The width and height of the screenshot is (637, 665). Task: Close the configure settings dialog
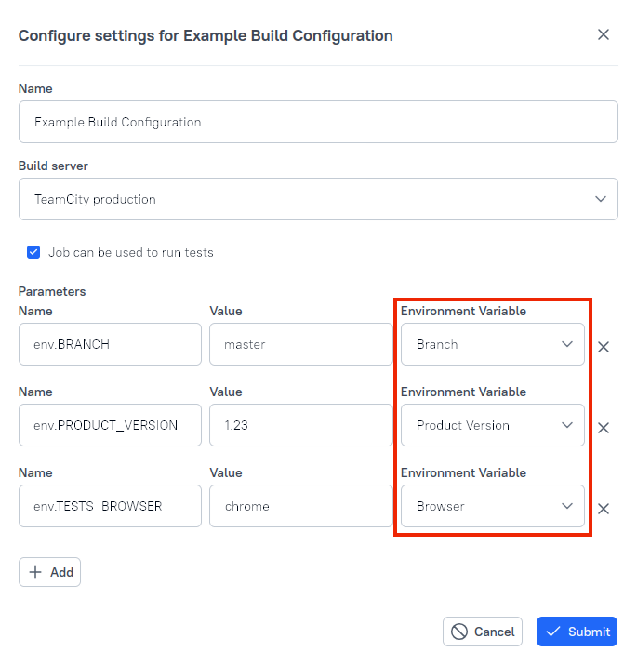point(604,34)
